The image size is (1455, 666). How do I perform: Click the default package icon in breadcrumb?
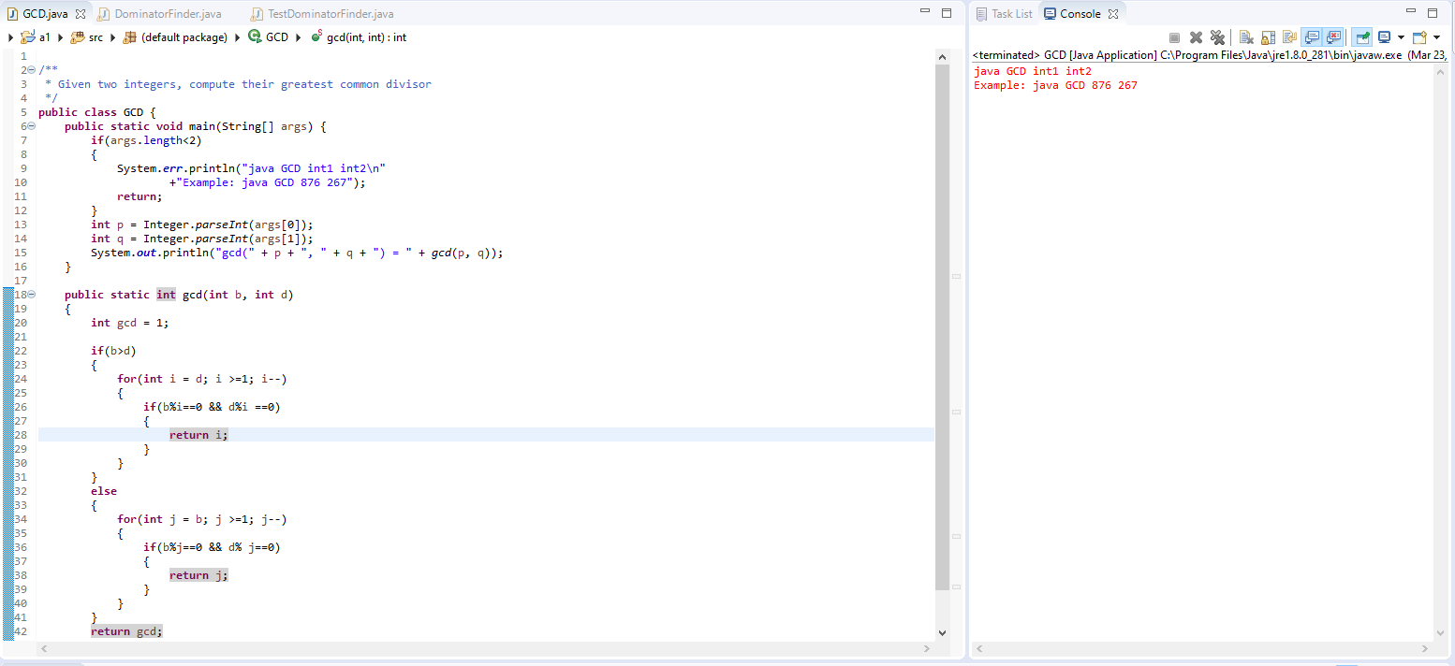point(130,37)
